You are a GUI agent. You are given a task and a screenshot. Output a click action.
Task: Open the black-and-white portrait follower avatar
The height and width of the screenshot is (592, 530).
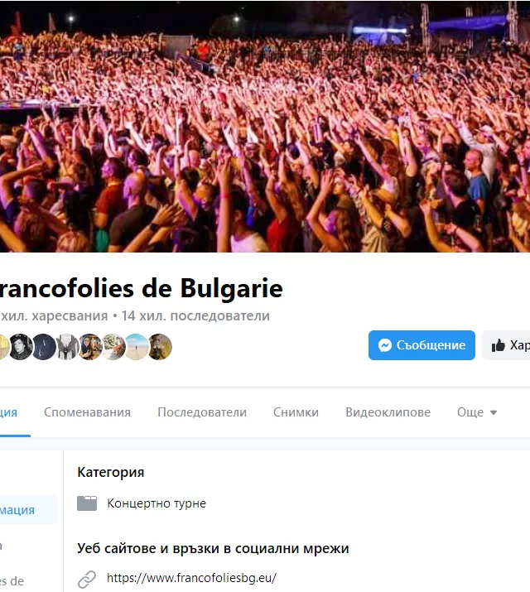pyautogui.click(x=21, y=347)
